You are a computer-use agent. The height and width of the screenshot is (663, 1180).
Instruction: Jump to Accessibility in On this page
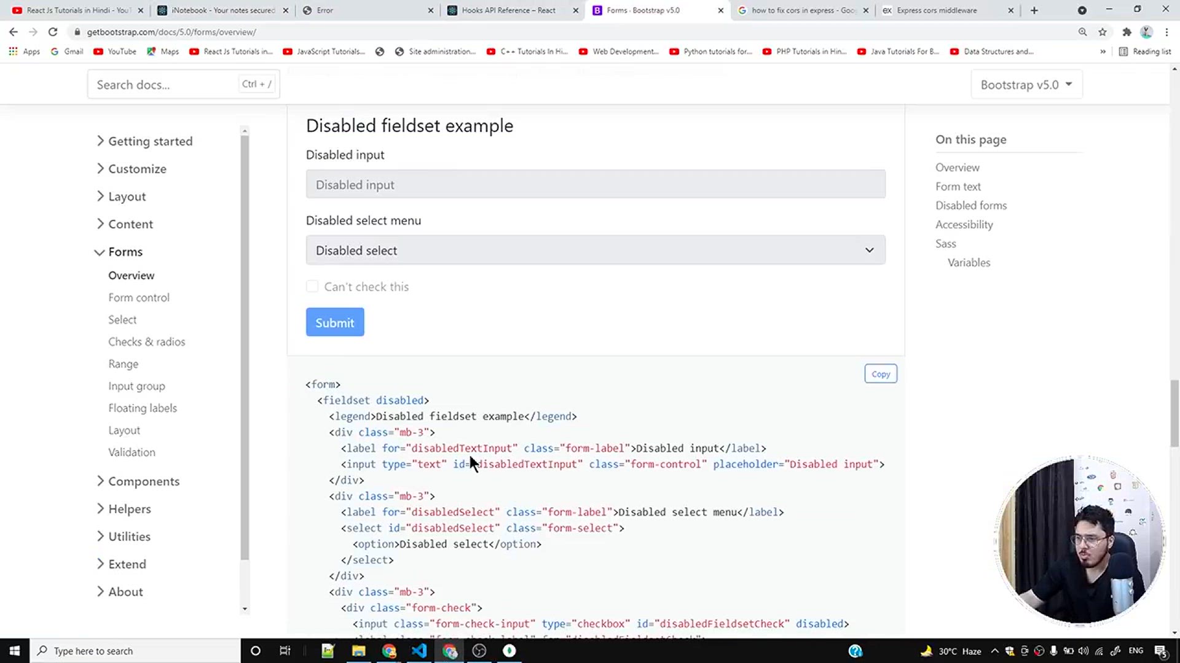coord(964,225)
